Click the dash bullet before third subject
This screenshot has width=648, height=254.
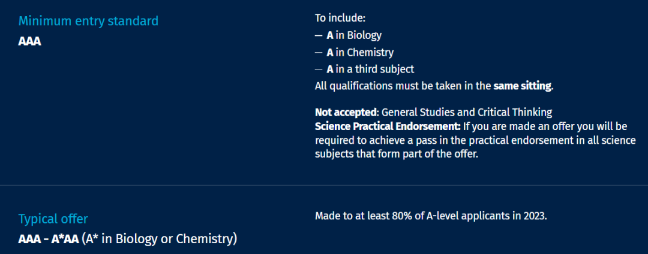coord(318,69)
